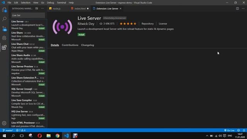The height and width of the screenshot is (139, 247).
Task: Open the Search view in the activity bar
Action: [x=4, y=19]
